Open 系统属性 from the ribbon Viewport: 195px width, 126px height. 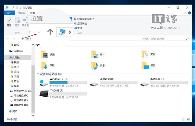81,23
